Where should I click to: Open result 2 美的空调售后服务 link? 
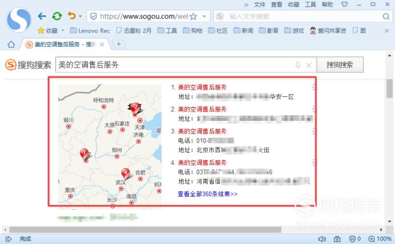(202, 109)
